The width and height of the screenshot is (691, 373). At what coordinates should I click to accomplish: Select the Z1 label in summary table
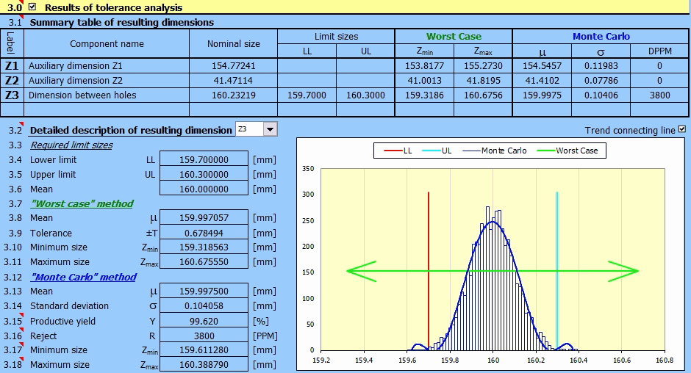click(12, 65)
